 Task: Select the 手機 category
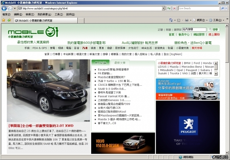tap(27, 48)
